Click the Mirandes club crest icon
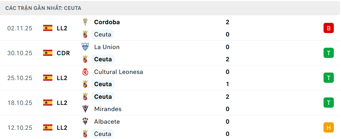 (x=85, y=109)
